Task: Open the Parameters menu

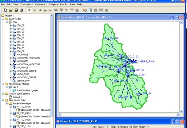Action: [x=41, y=4]
